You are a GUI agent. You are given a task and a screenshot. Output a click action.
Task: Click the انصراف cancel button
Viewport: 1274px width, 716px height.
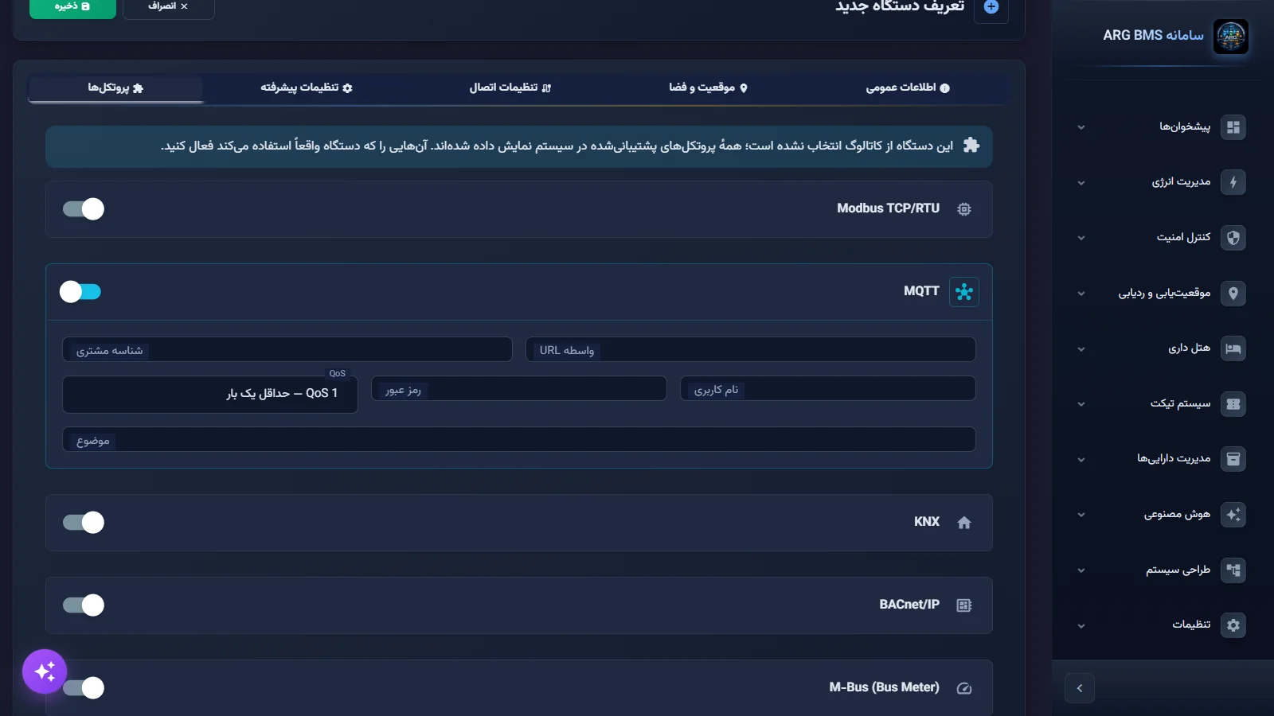tap(169, 7)
